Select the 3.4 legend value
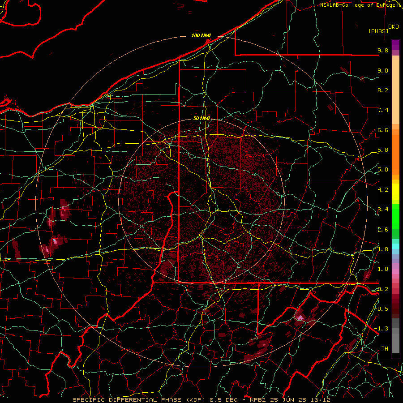 [x=383, y=210]
